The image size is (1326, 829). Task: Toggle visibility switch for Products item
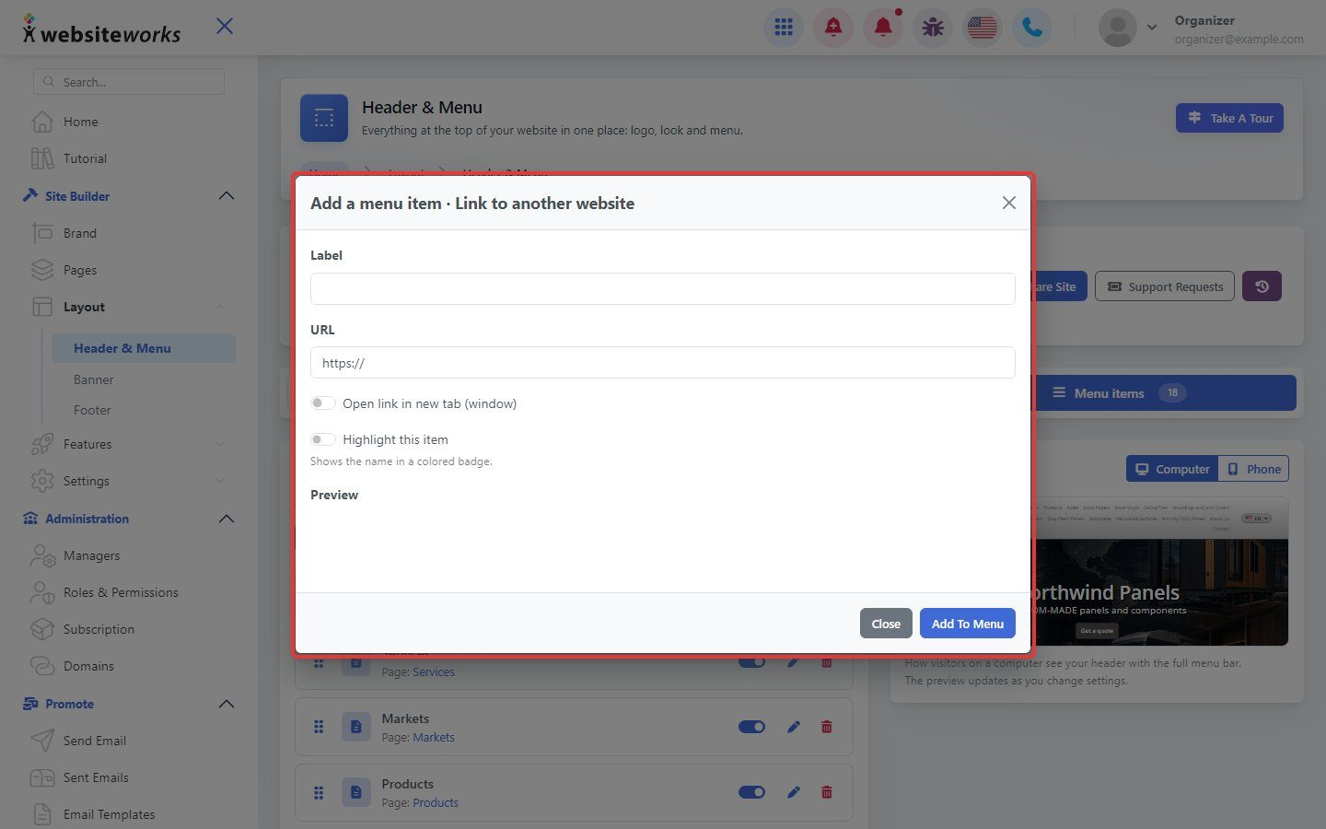coord(752,792)
